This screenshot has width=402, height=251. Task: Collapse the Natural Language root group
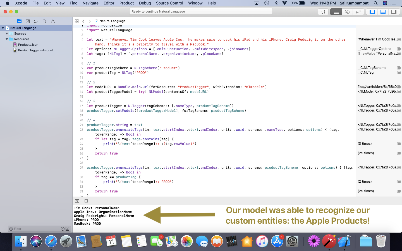[3, 28]
